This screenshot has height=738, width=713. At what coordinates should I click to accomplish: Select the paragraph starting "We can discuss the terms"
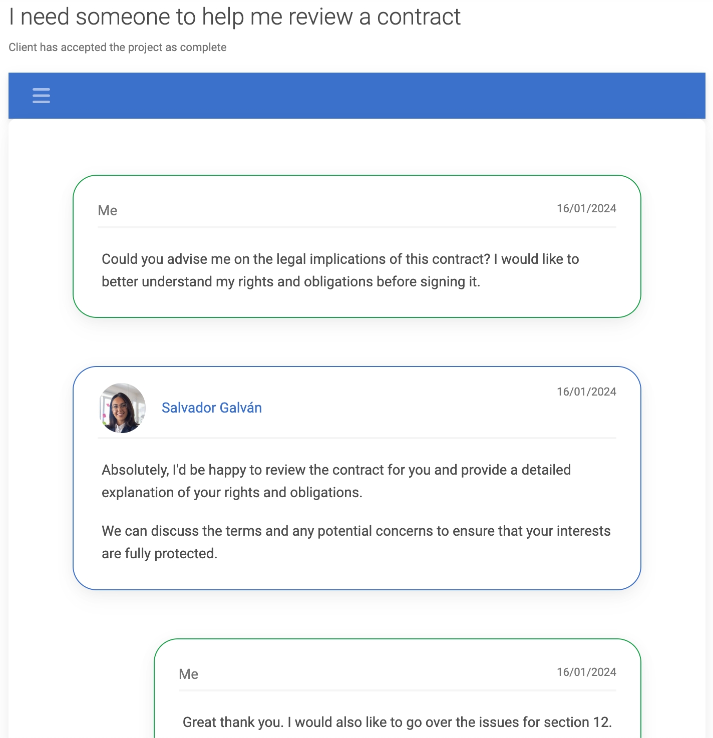(355, 542)
